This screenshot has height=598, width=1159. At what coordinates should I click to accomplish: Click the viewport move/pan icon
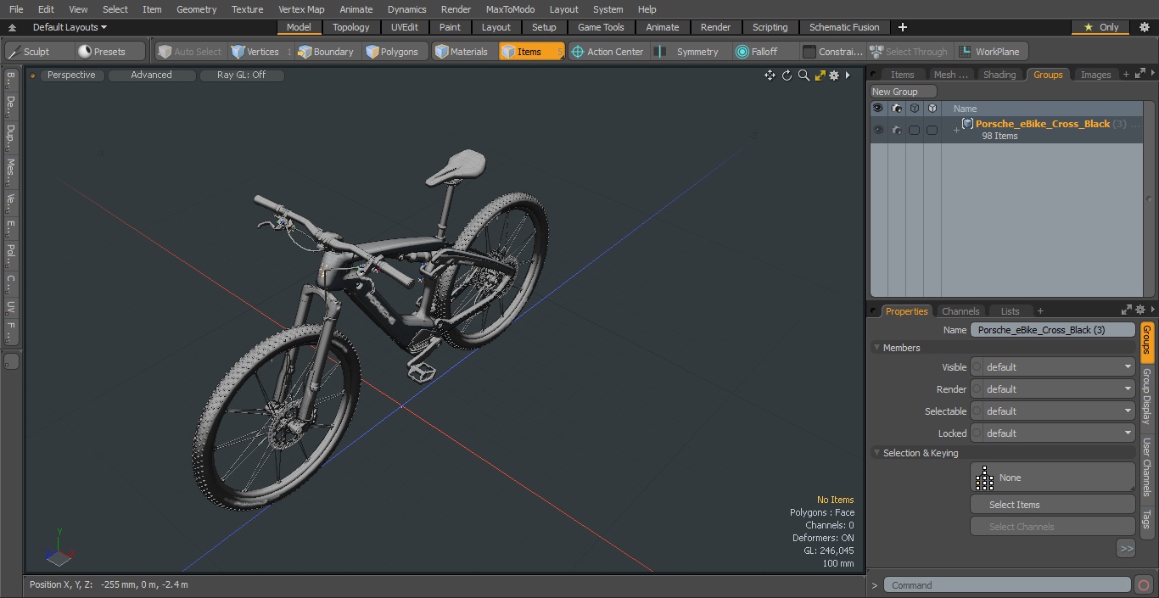770,75
